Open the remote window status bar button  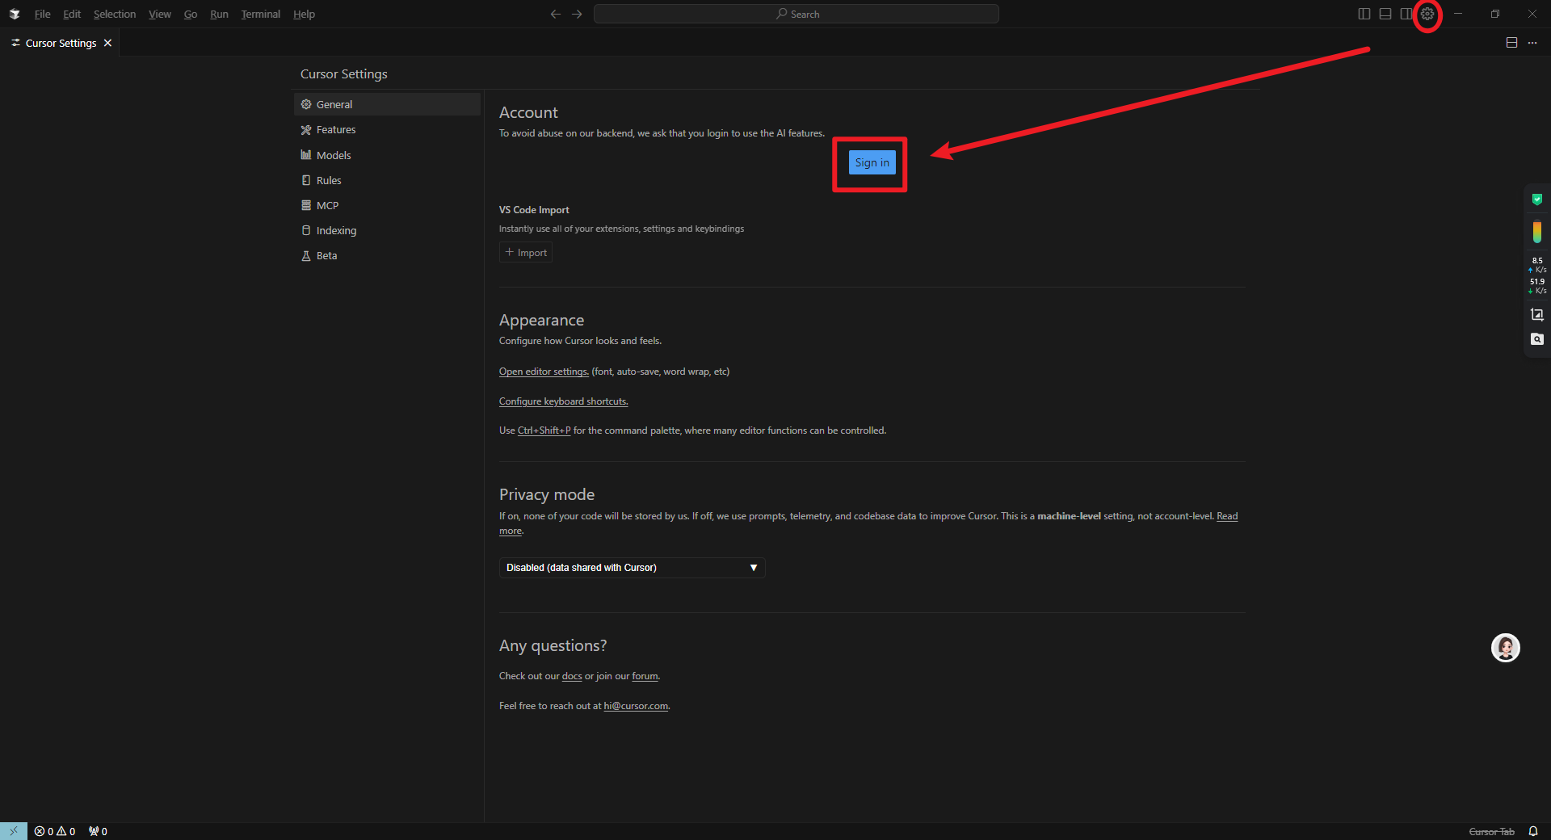click(x=14, y=831)
